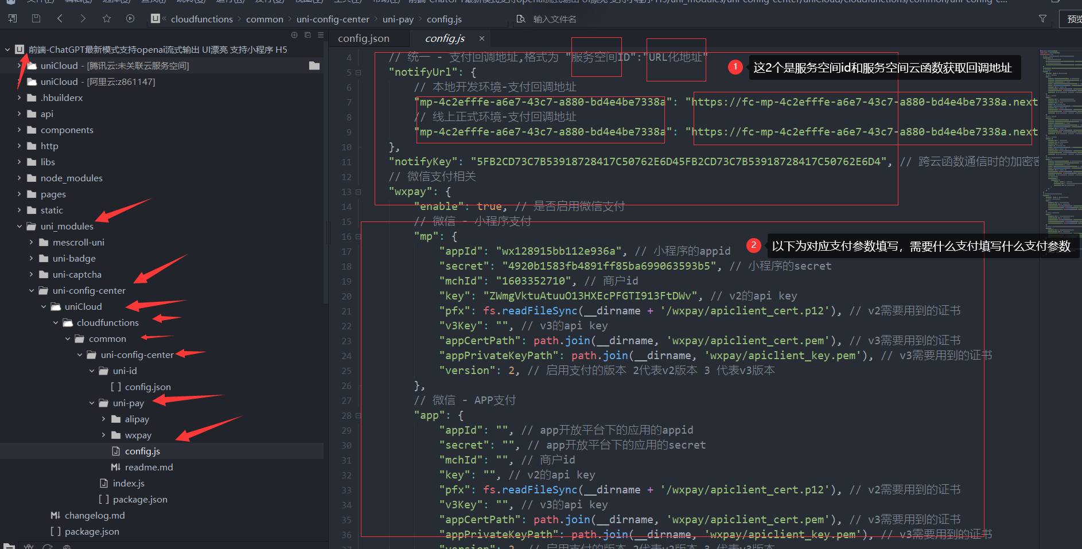
Task: Open cloudfunctions in the breadcrumb path
Action: [202, 20]
